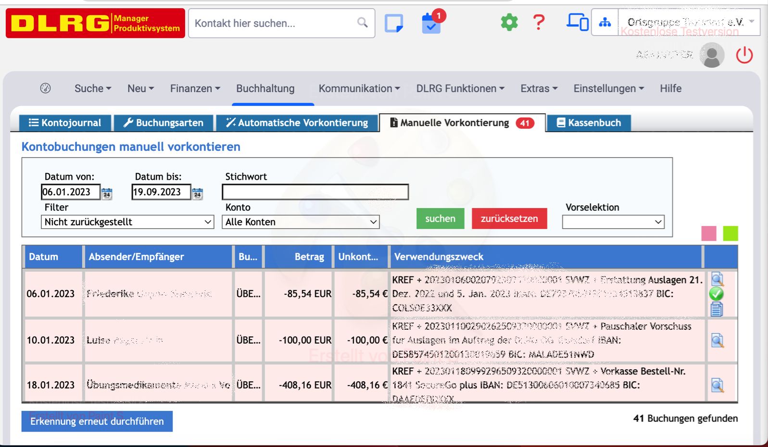Click green checkmark on 06.01.2023 booking
768x447 pixels.
[717, 294]
